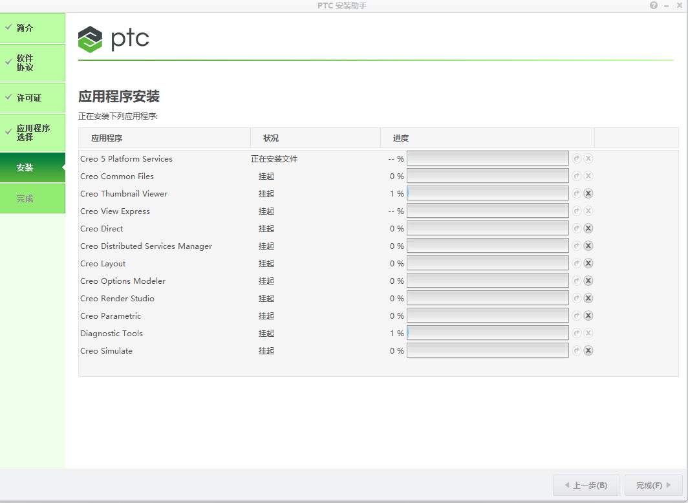Select Creo Distributed Services Manager row name
This screenshot has width=688, height=503.
pos(146,246)
